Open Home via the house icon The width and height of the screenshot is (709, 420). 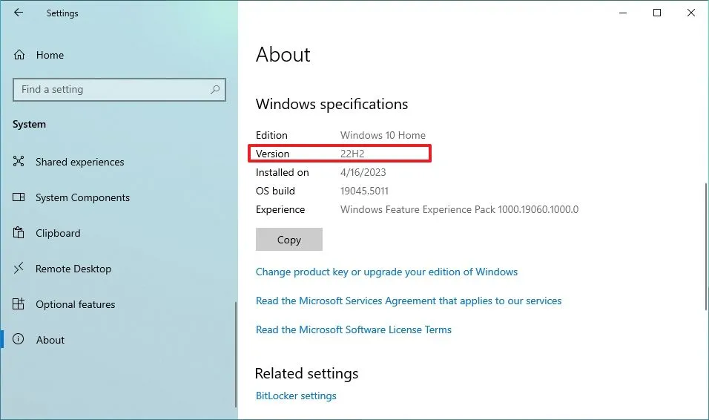[19, 55]
